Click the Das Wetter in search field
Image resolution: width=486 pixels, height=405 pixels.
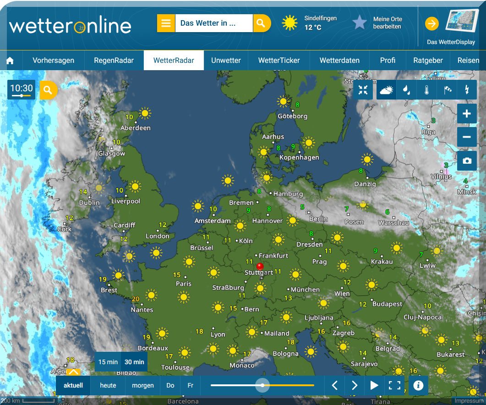pos(213,23)
